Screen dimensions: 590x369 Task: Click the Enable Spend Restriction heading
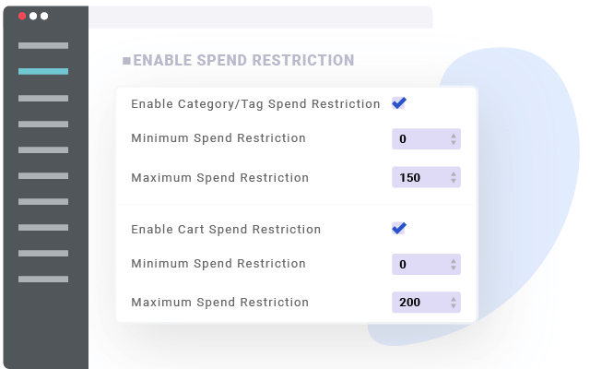pos(243,61)
